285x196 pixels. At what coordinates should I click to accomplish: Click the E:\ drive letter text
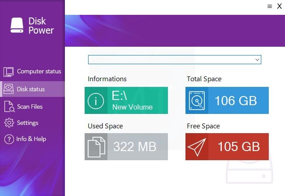pos(119,95)
